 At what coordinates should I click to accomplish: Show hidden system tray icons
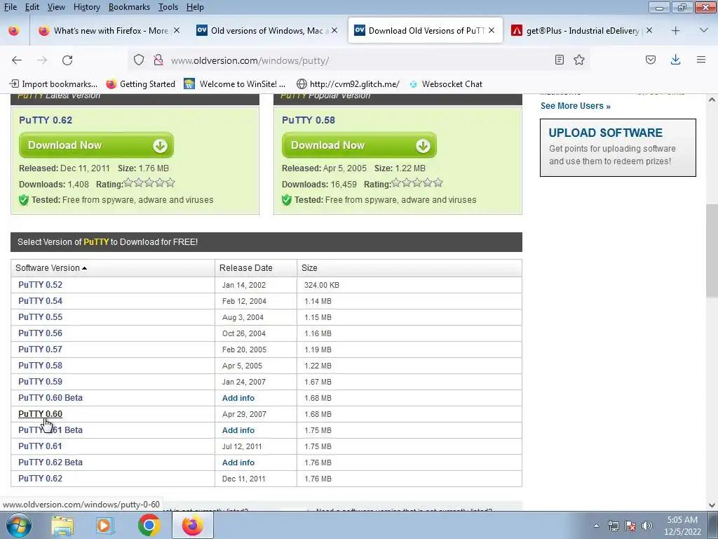[x=596, y=526]
